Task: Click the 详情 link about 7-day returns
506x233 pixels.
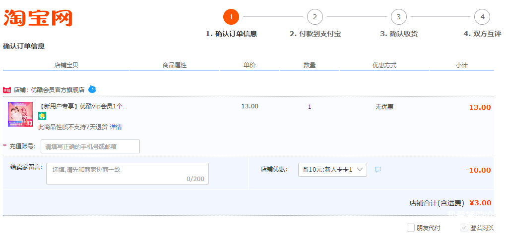Action: 116,127
